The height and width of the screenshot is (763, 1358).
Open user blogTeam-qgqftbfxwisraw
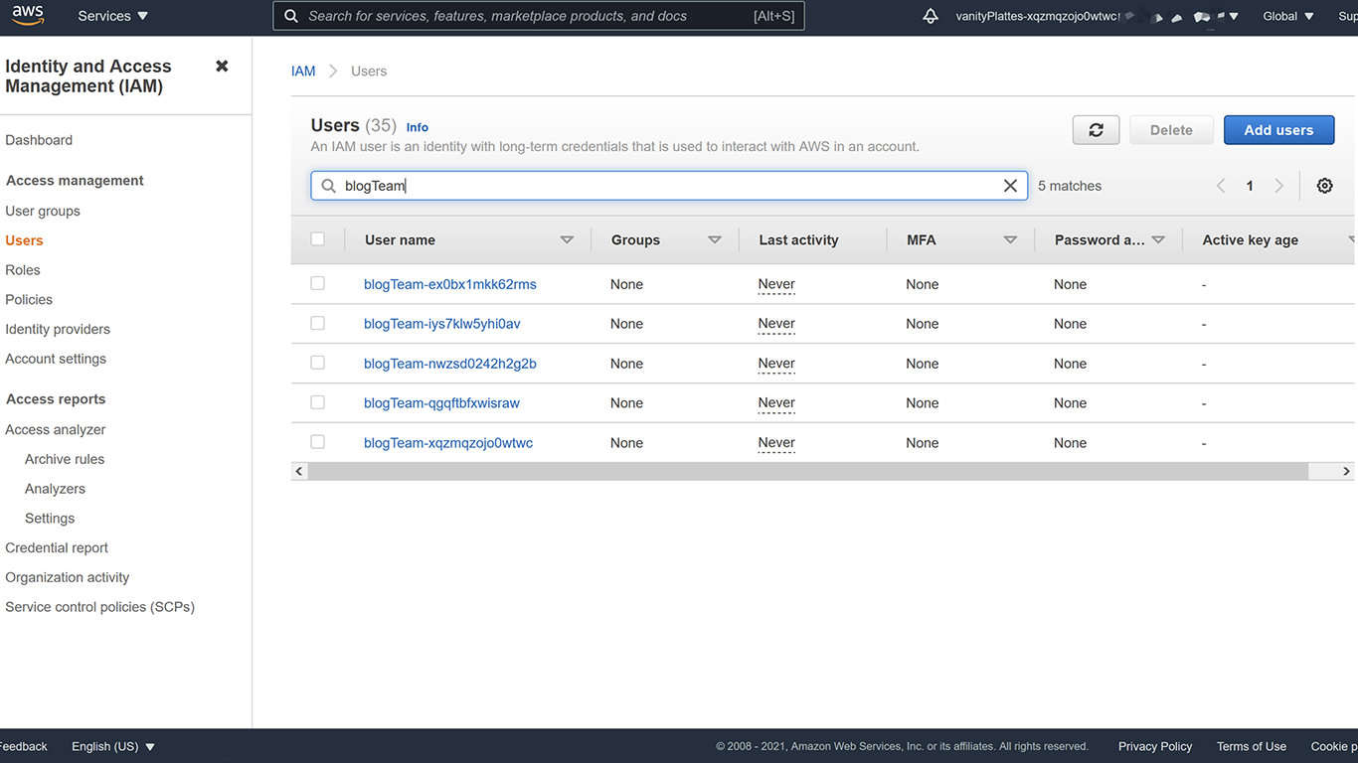pyautogui.click(x=441, y=403)
